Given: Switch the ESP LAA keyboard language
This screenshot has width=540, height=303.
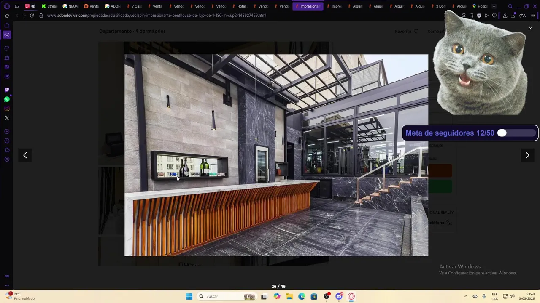Looking at the screenshot, I should tap(494, 296).
